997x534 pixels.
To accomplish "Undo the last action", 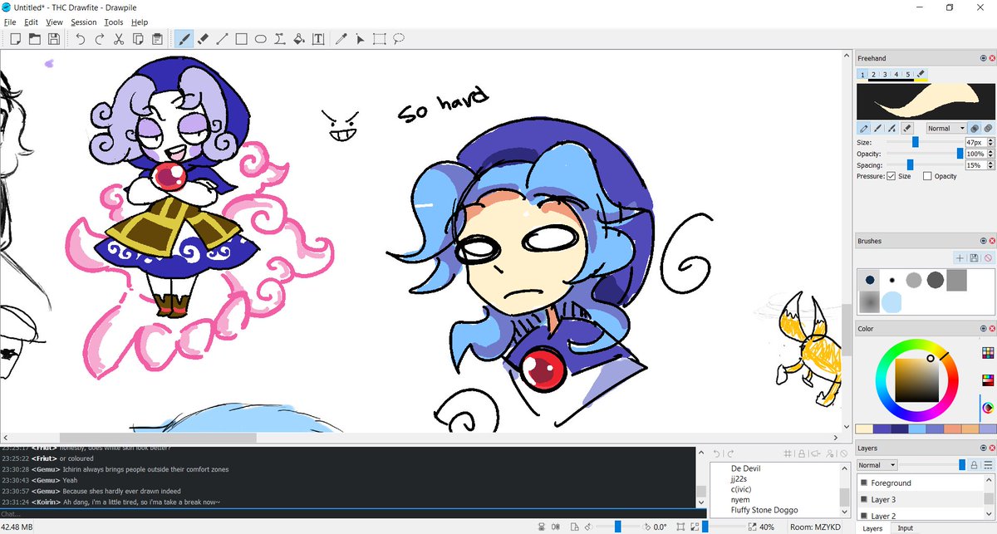I will coord(80,39).
